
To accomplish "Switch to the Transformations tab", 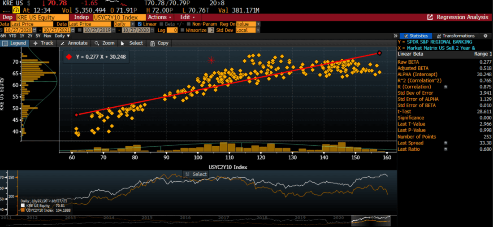I will [x=456, y=36].
